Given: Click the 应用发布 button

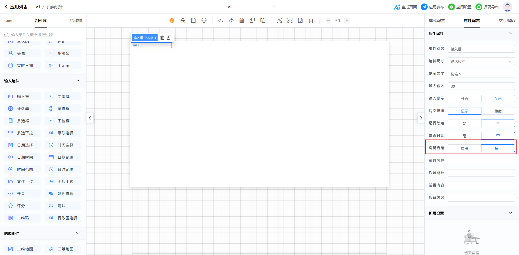Looking at the screenshot, I should [432, 7].
